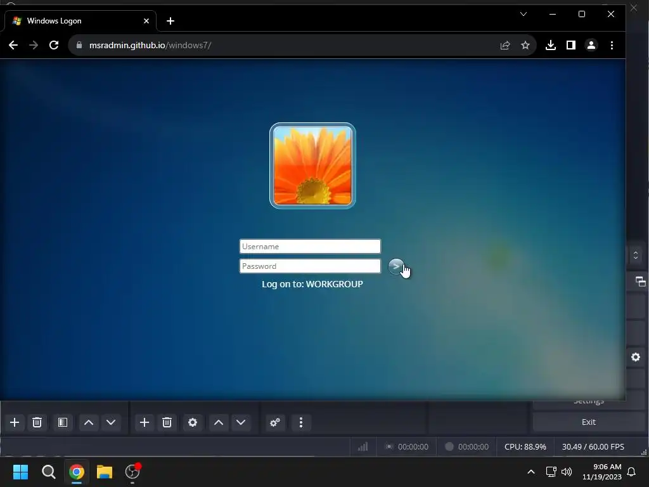This screenshot has width=649, height=487.
Task: Remove selected source with second trash icon
Action: 167,422
